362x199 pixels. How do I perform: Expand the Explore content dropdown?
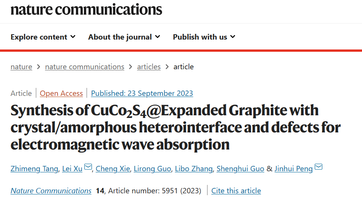point(43,37)
